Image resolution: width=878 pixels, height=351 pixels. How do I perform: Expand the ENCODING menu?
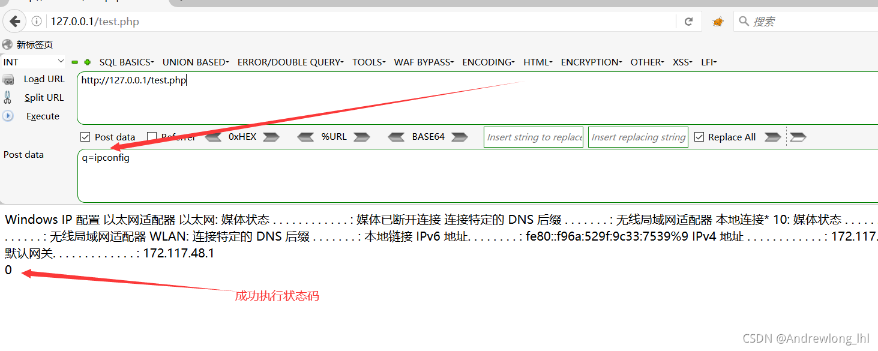pyautogui.click(x=489, y=62)
